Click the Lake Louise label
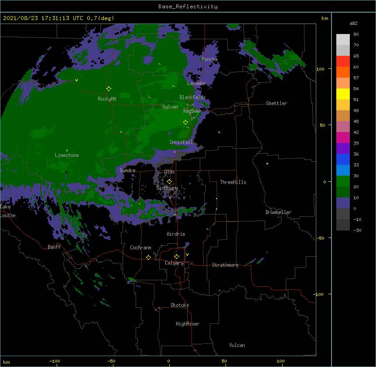Image resolution: width=376 pixels, height=367 pixels. (x=8, y=211)
